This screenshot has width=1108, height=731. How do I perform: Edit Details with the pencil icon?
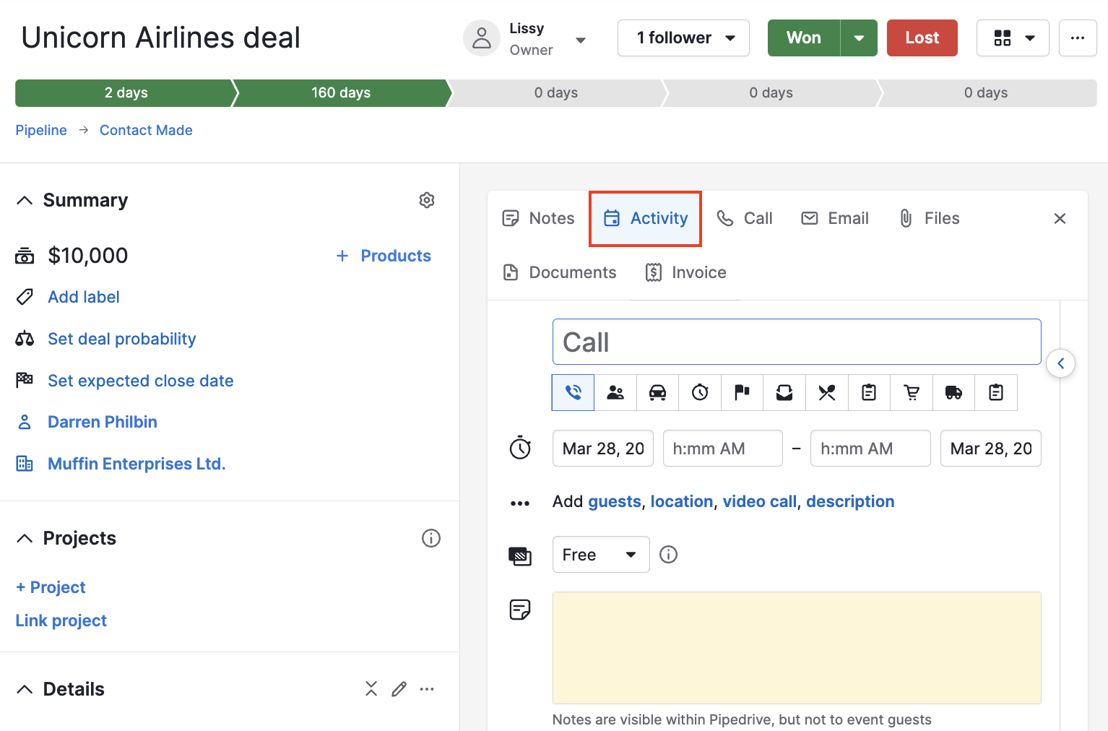pyautogui.click(x=399, y=688)
